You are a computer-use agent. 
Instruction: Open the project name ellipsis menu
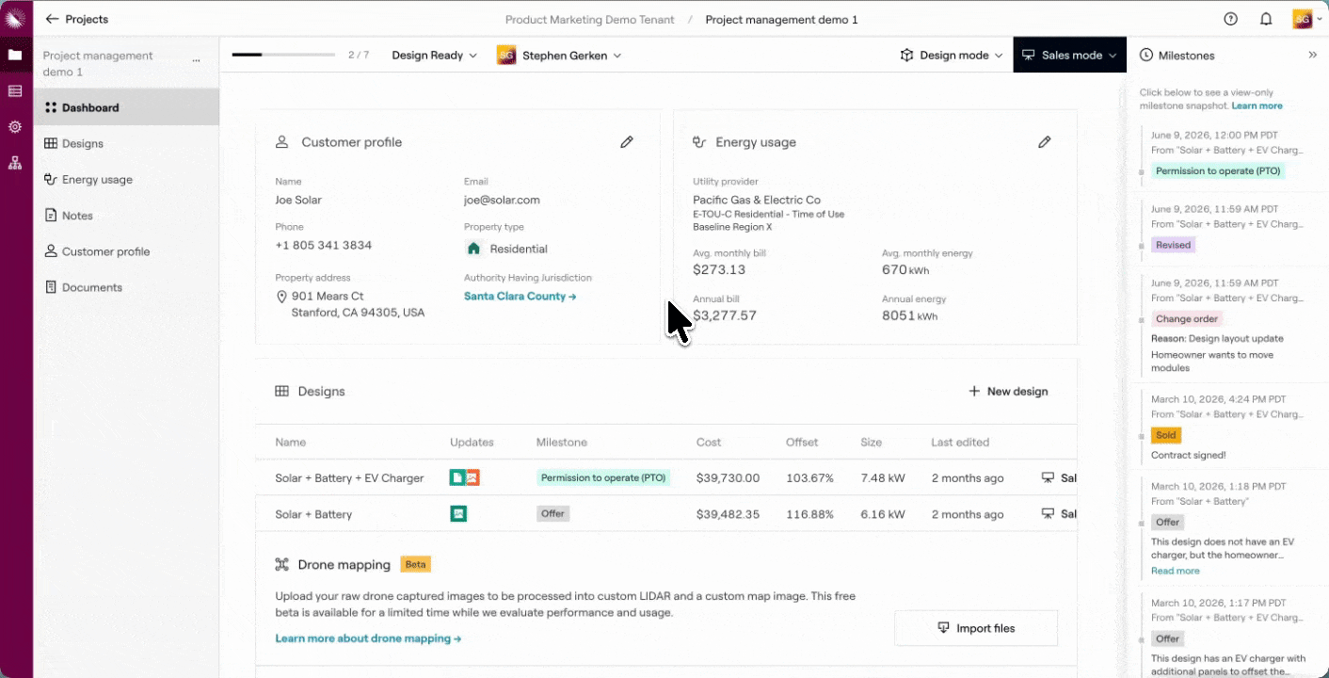click(x=196, y=60)
